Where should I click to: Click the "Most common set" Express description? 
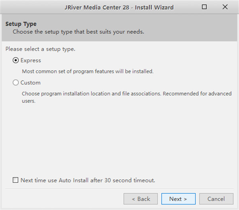(87, 71)
